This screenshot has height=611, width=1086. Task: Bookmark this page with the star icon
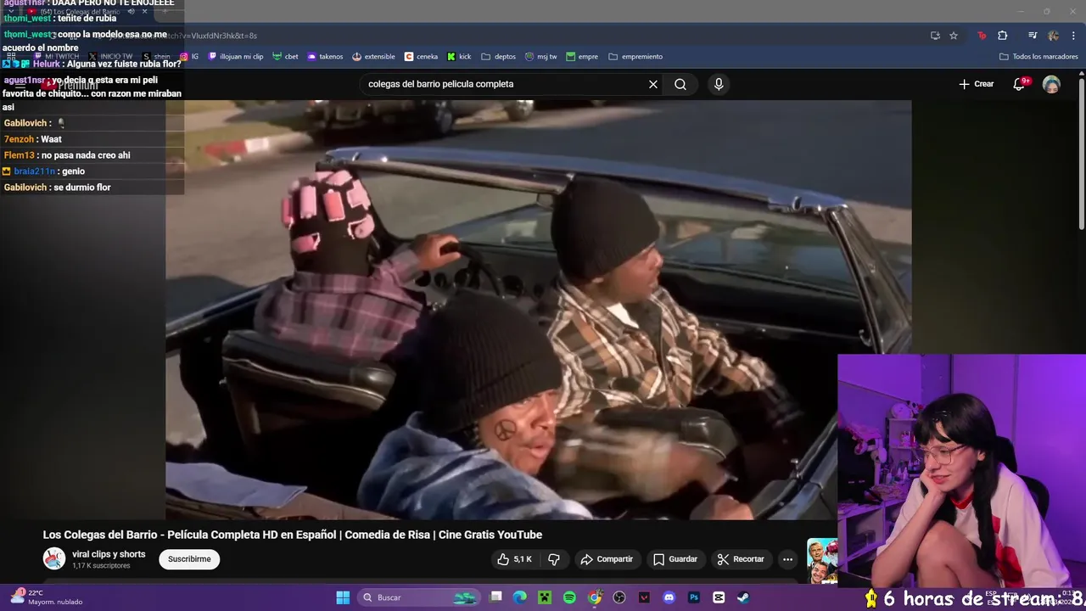tap(954, 36)
